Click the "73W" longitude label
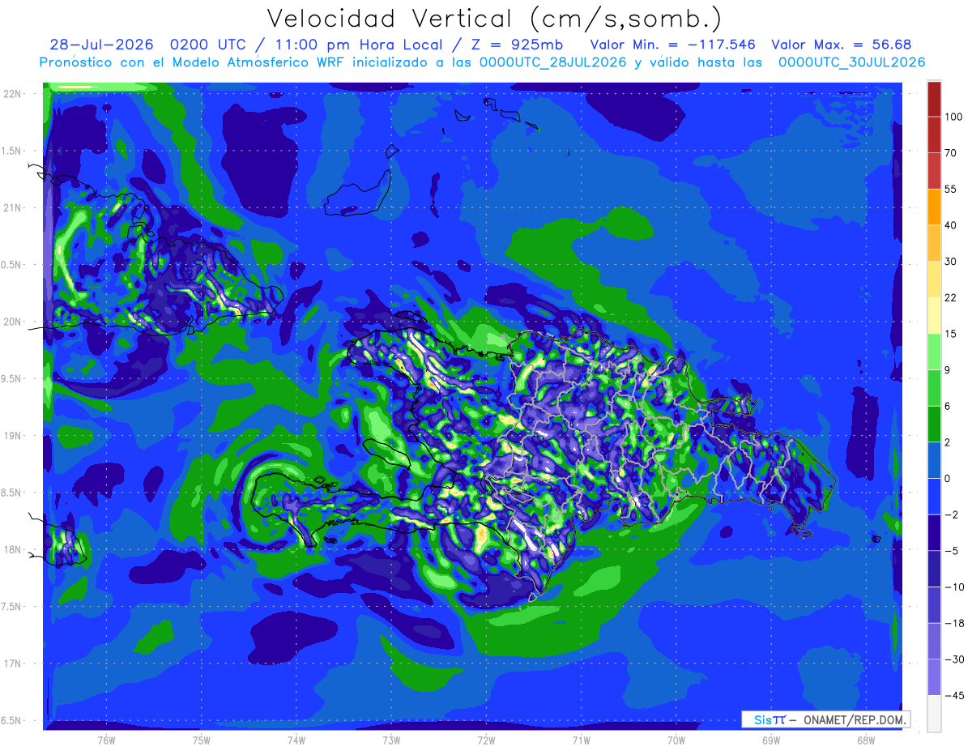The width and height of the screenshot is (972, 751). (391, 740)
